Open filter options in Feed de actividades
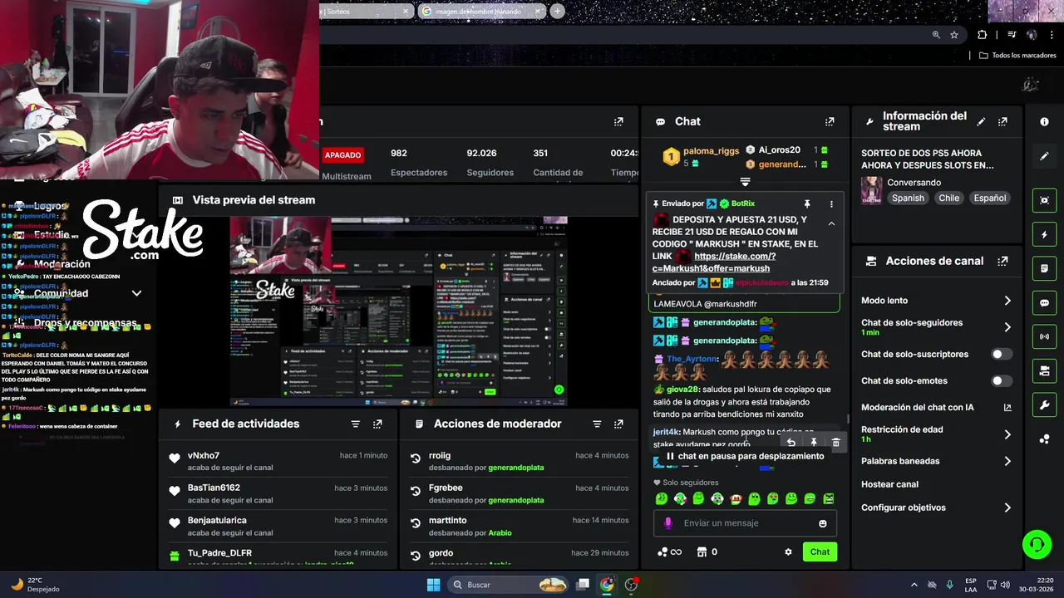Viewport: 1064px width, 598px height. click(x=356, y=424)
